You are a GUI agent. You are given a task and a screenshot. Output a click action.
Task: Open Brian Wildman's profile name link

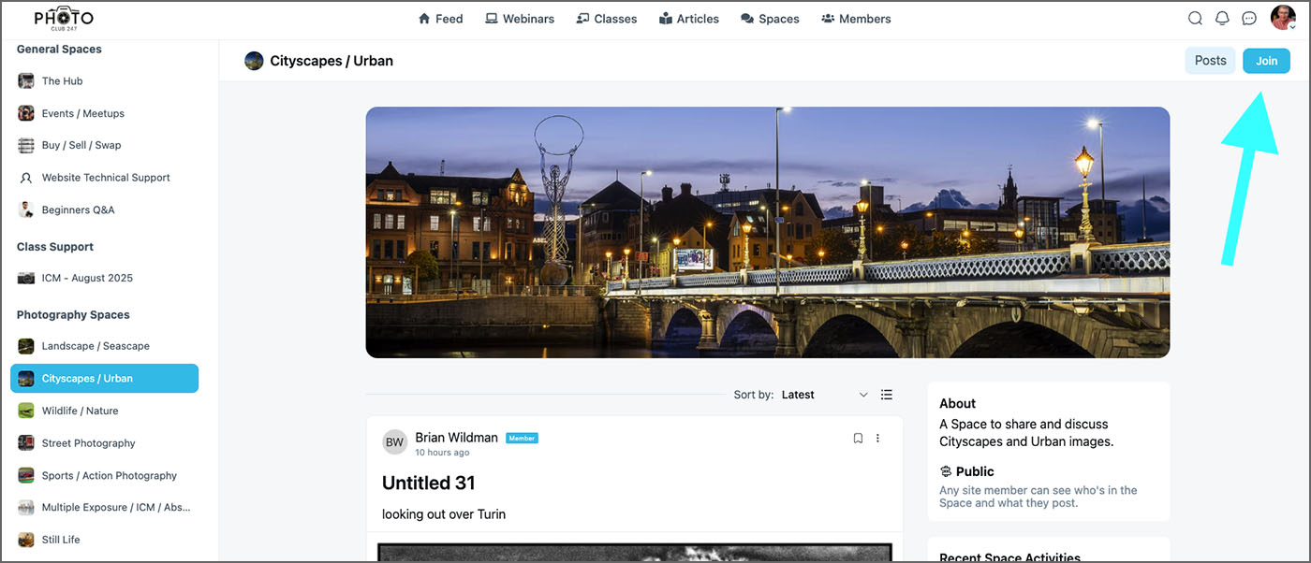point(457,438)
